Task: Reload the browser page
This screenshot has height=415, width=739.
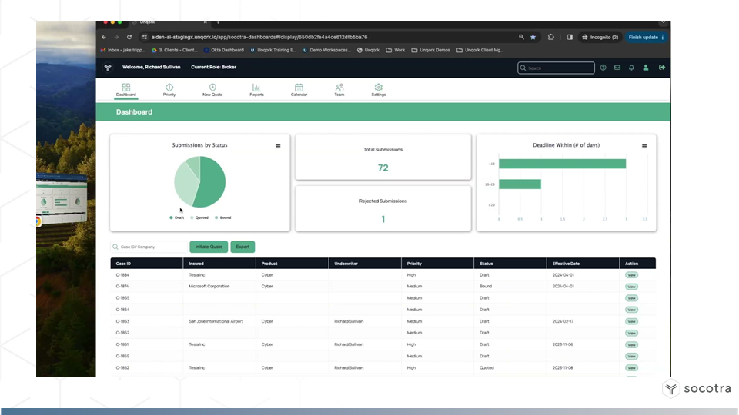Action: pos(129,37)
